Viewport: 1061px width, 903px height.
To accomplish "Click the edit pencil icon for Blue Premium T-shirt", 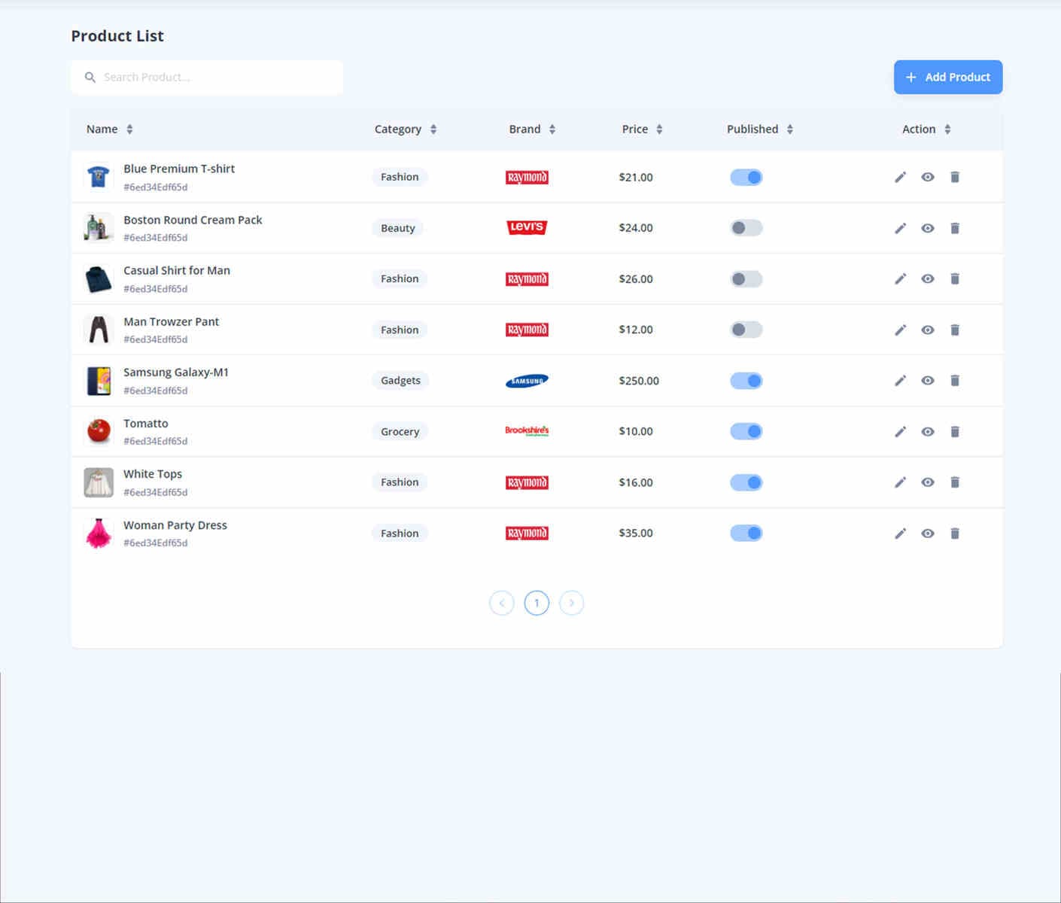I will point(900,177).
